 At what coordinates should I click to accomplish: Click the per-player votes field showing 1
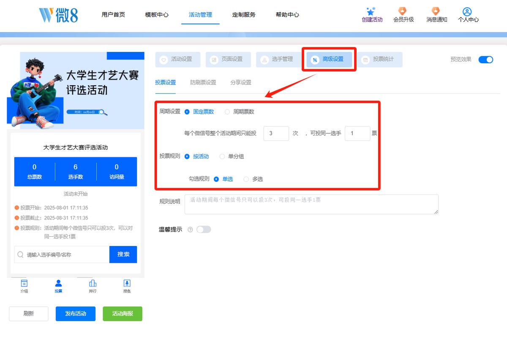point(357,134)
